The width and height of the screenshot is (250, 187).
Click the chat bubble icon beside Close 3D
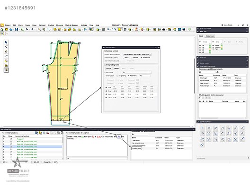pyautogui.click(x=56, y=162)
